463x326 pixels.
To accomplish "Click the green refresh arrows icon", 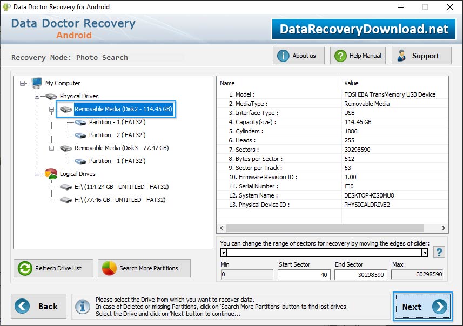I will coord(25,268).
